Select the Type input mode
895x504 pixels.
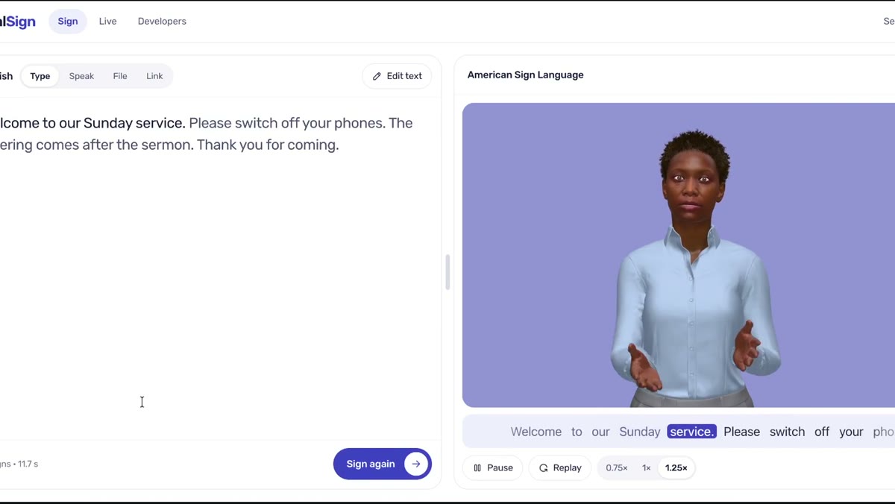point(40,76)
